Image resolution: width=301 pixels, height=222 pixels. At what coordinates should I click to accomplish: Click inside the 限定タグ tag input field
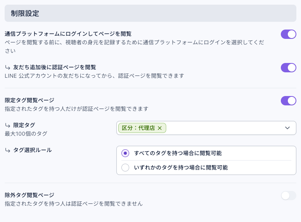tap(206, 128)
